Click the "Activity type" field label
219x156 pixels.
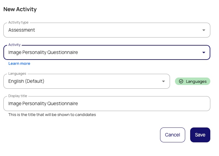point(18,23)
